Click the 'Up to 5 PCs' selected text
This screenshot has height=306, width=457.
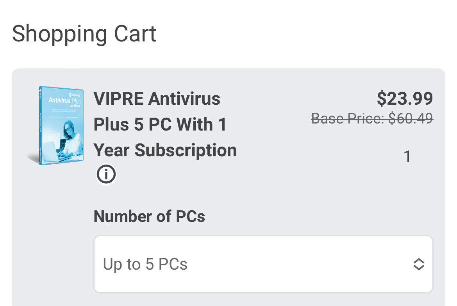[145, 265]
